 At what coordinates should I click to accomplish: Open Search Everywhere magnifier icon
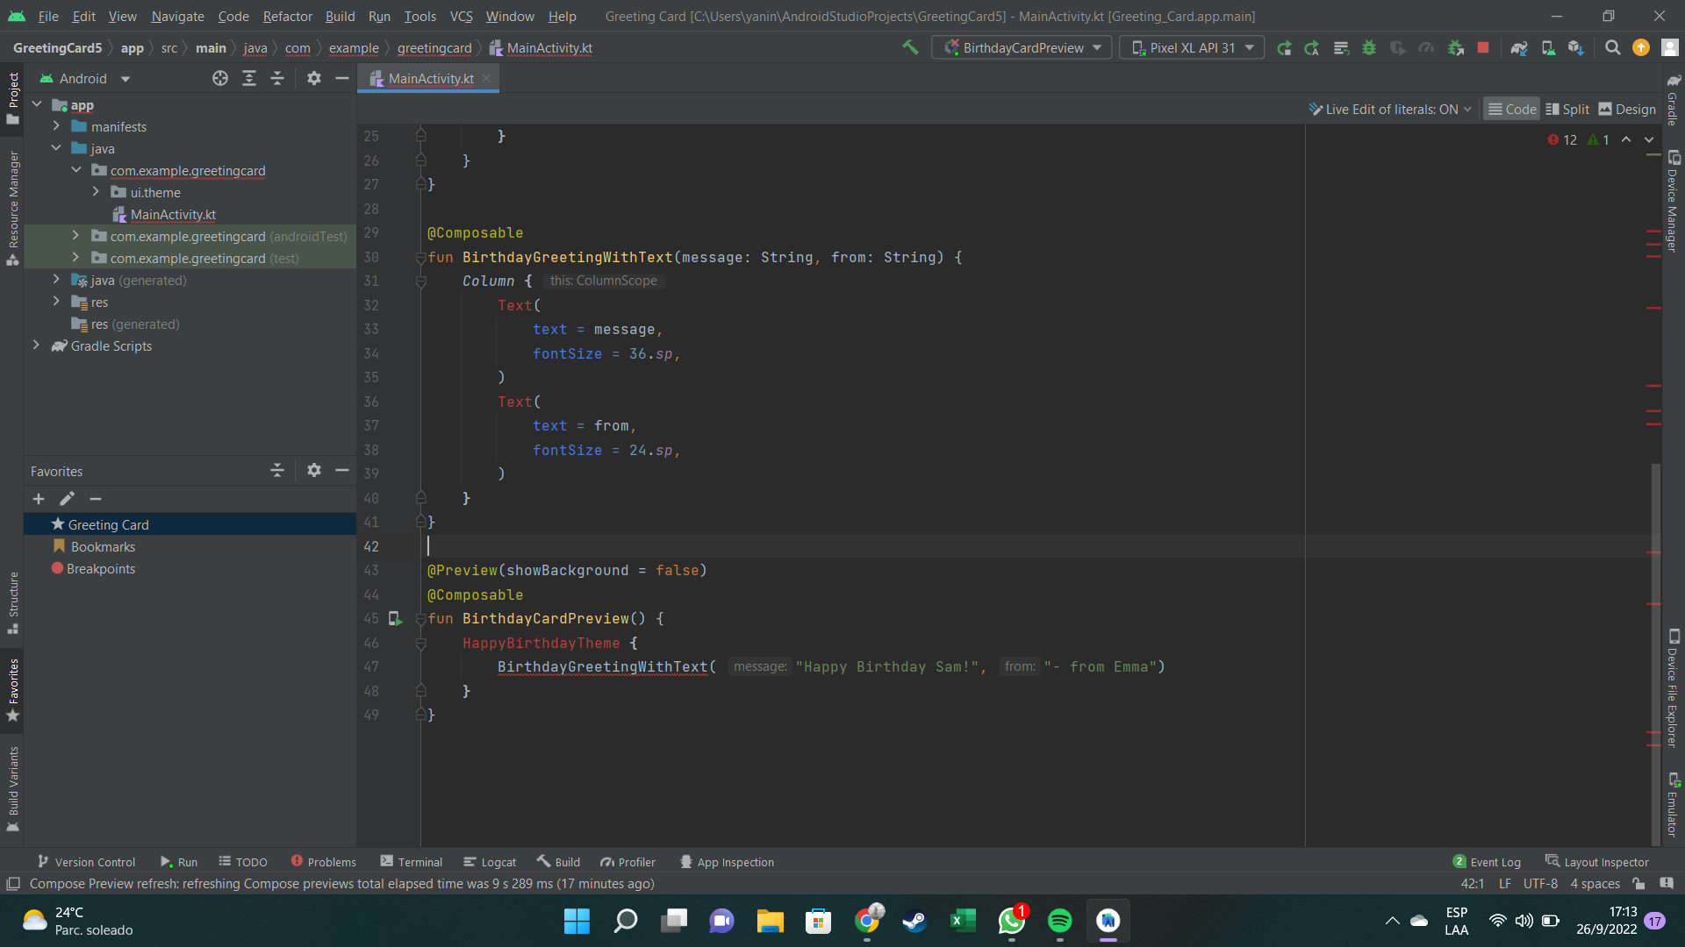(1612, 47)
